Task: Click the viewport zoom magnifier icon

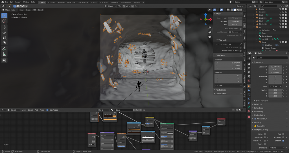Action: (210, 28)
